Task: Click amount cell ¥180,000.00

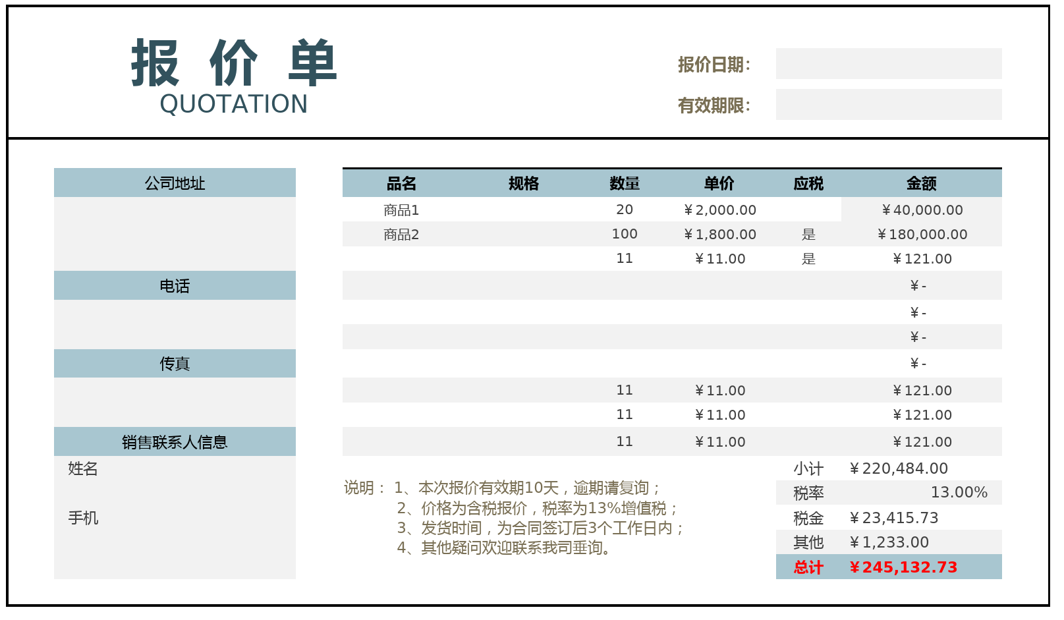Action: point(922,235)
